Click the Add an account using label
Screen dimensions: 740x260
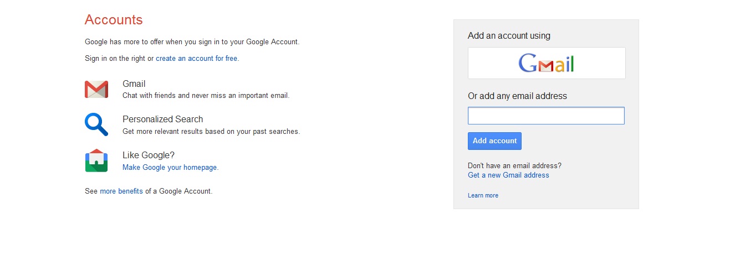509,36
